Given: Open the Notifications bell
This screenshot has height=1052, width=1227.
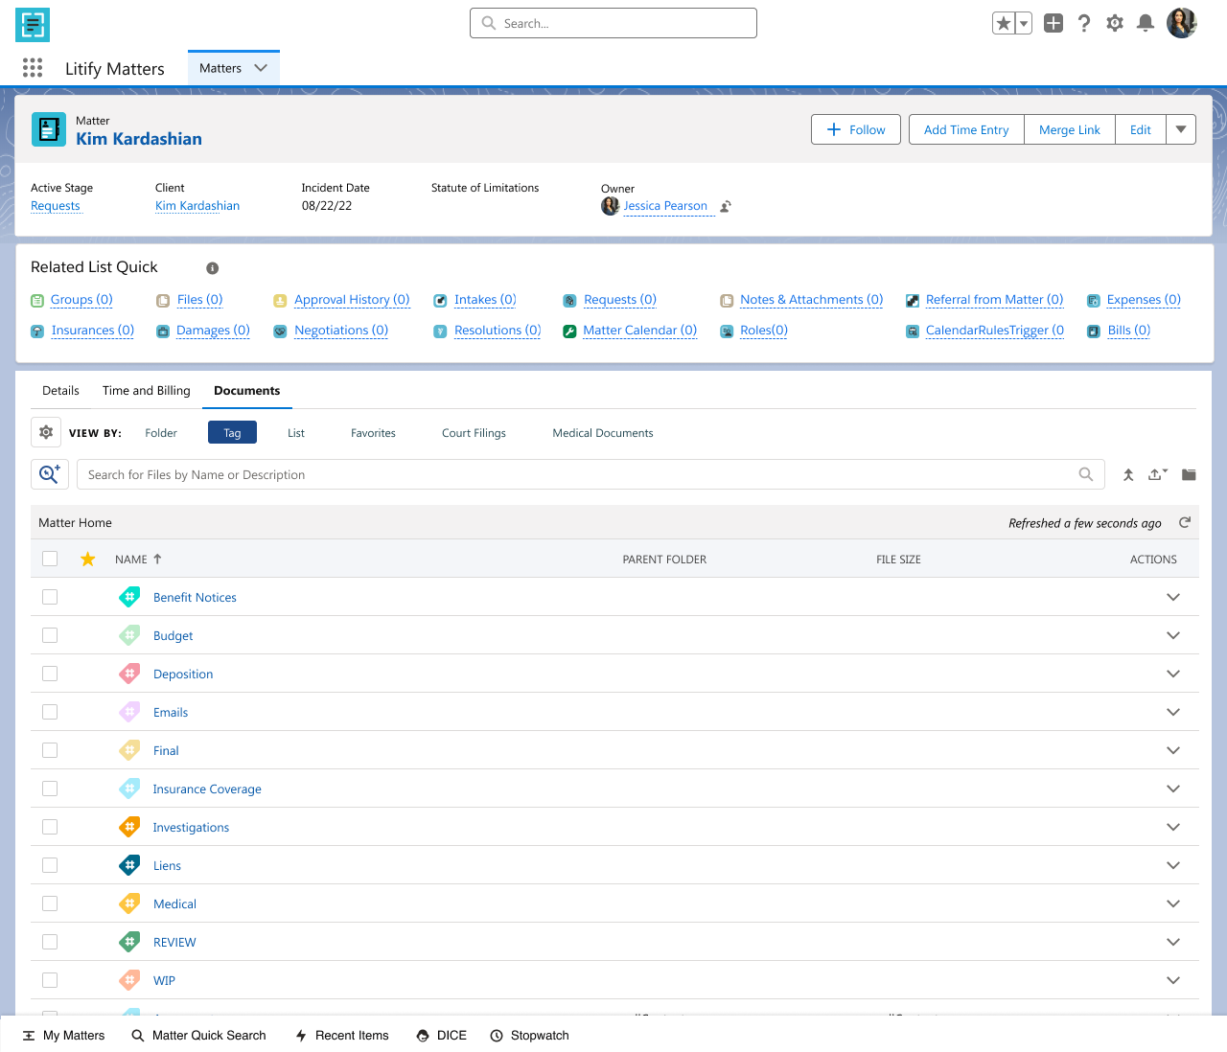Looking at the screenshot, I should click(x=1146, y=23).
